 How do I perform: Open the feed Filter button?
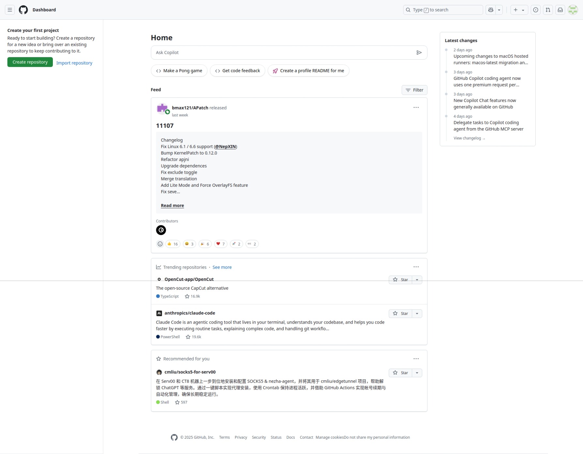(x=414, y=90)
